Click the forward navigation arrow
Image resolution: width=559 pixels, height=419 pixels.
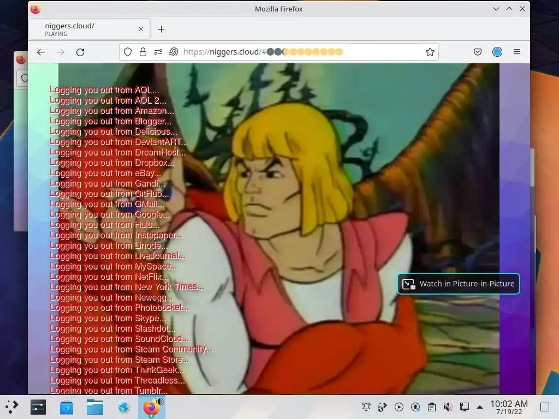click(61, 52)
